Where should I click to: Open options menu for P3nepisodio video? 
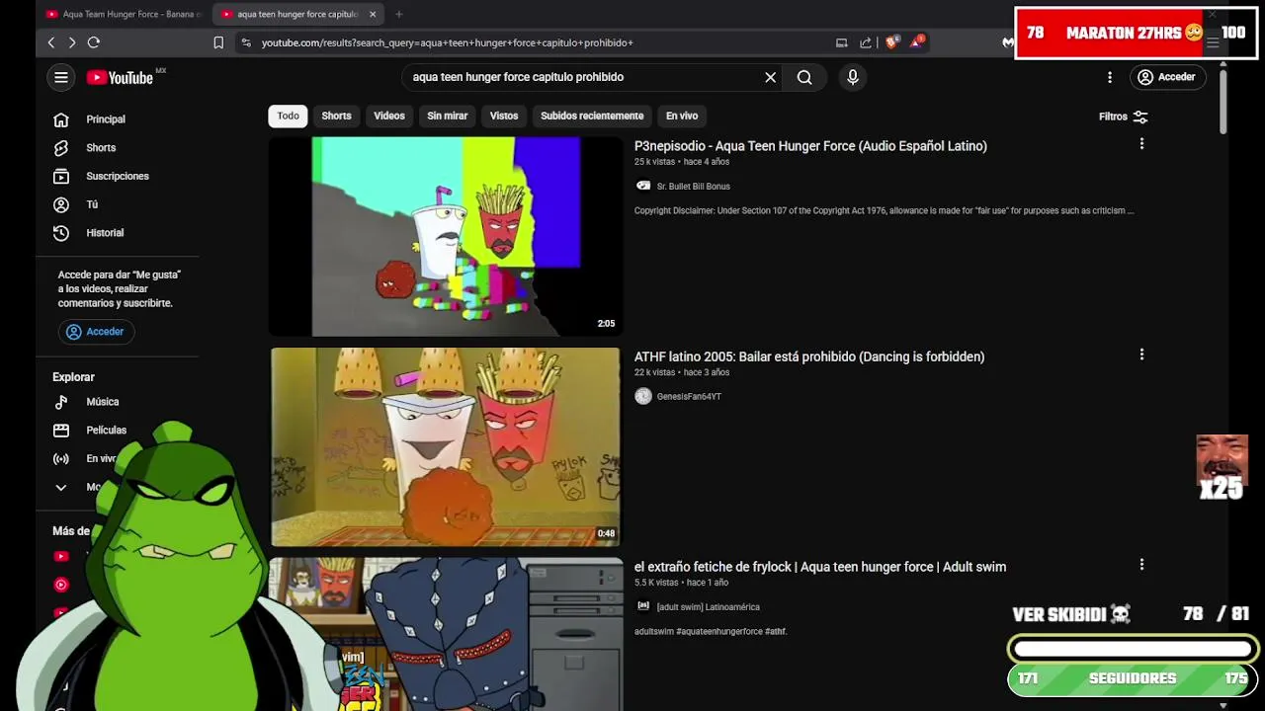[1141, 144]
